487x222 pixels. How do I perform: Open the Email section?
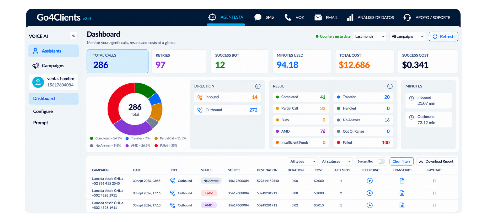(x=326, y=17)
